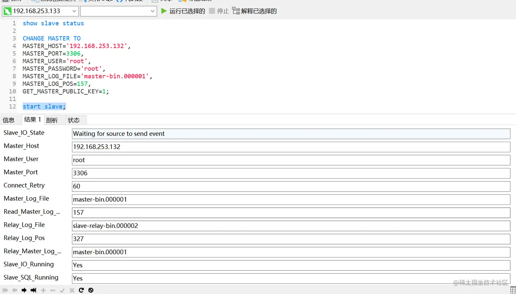Click the MASTER_PORT=3306 code line
The image size is (516, 294).
[53, 54]
